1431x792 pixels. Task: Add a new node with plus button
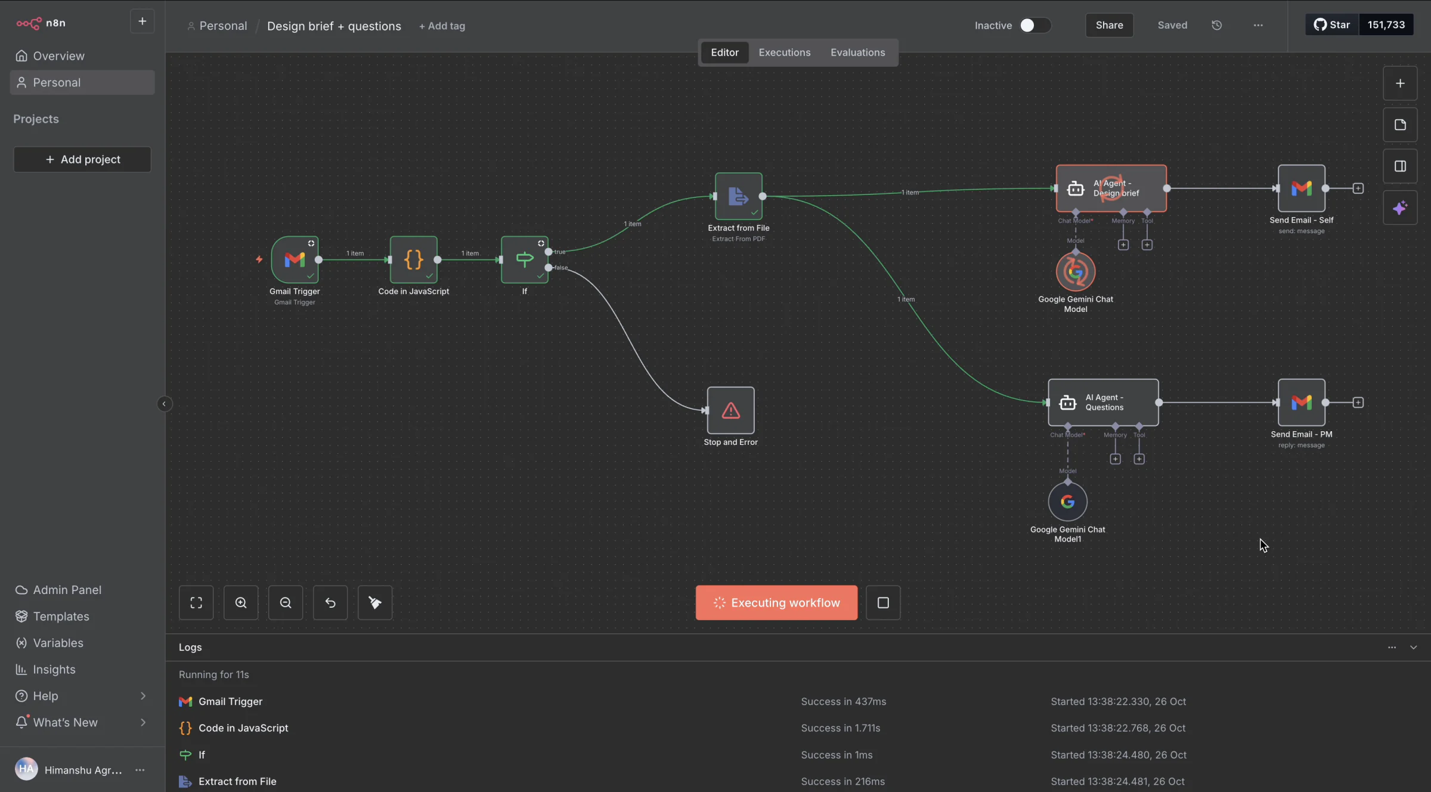point(1400,83)
